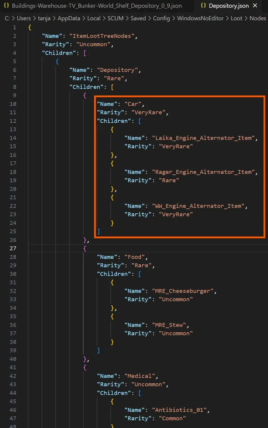Open the Users breadcrumb dropdown
The image size is (268, 428).
tap(24, 18)
